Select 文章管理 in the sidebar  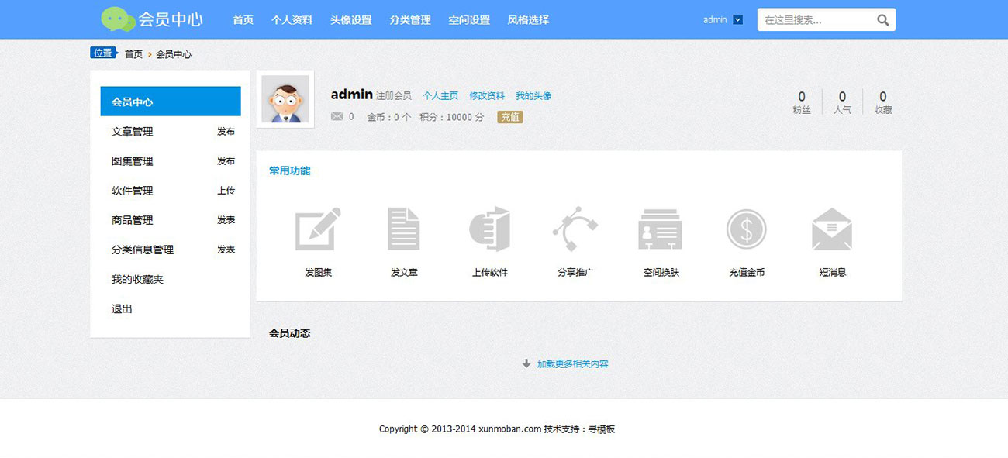pyautogui.click(x=133, y=132)
